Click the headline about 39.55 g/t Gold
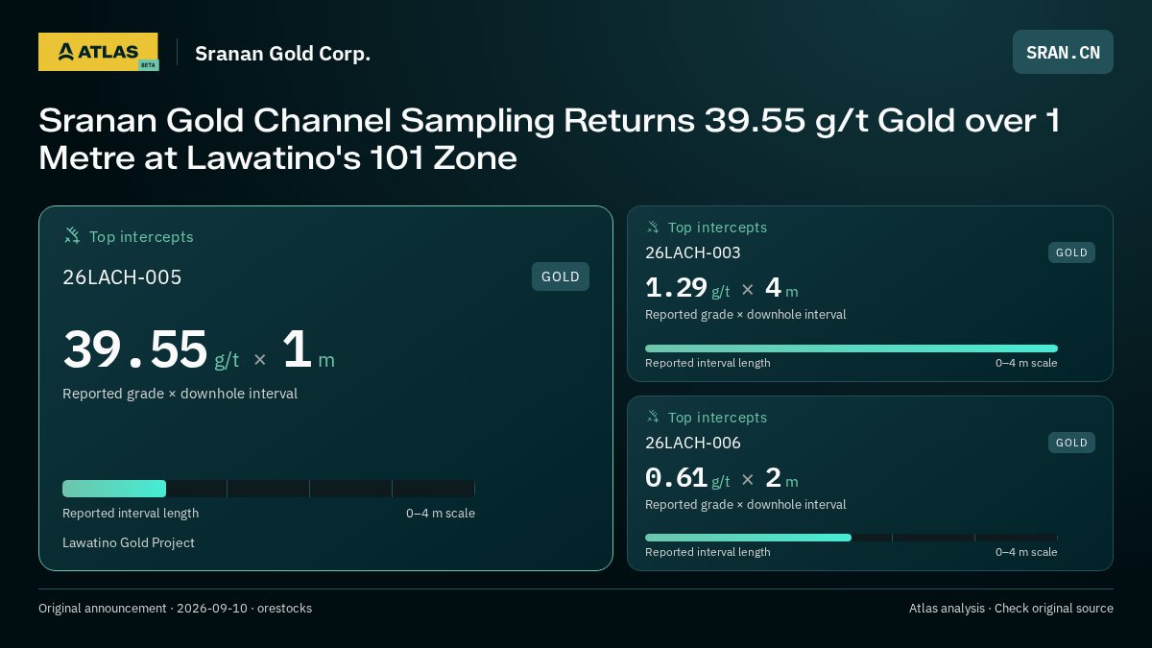The width and height of the screenshot is (1152, 648). [x=549, y=139]
